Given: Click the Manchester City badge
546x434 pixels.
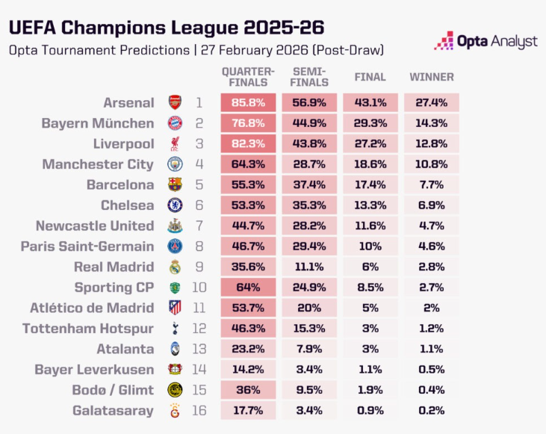Looking at the screenshot, I should [x=174, y=164].
